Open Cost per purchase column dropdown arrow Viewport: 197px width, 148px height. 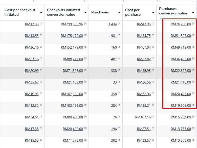[153, 12]
